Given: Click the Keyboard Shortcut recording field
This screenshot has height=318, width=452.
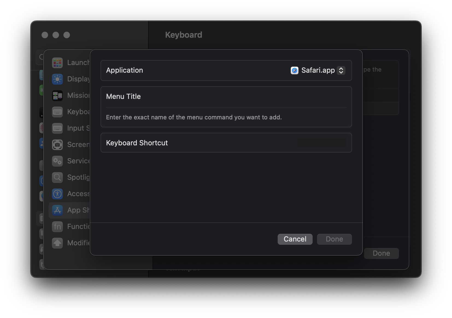Looking at the screenshot, I should pos(322,143).
